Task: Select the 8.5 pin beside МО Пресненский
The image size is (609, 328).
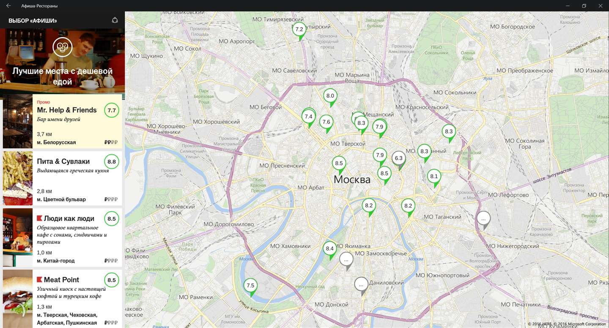Action: (x=339, y=165)
